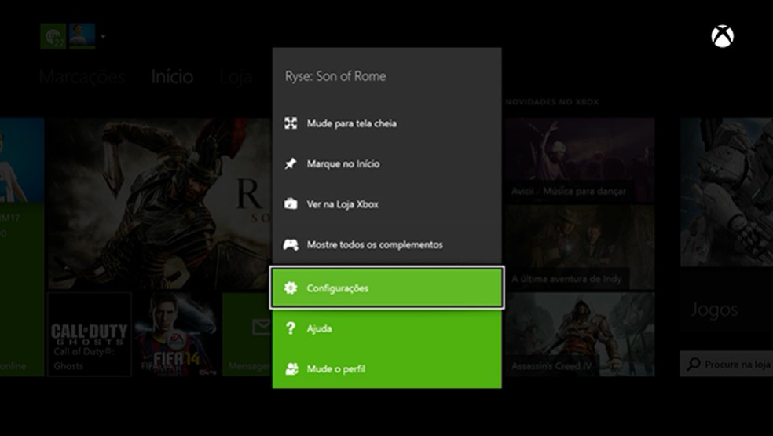
Task: Switch to the Marcações tab
Action: coord(82,77)
